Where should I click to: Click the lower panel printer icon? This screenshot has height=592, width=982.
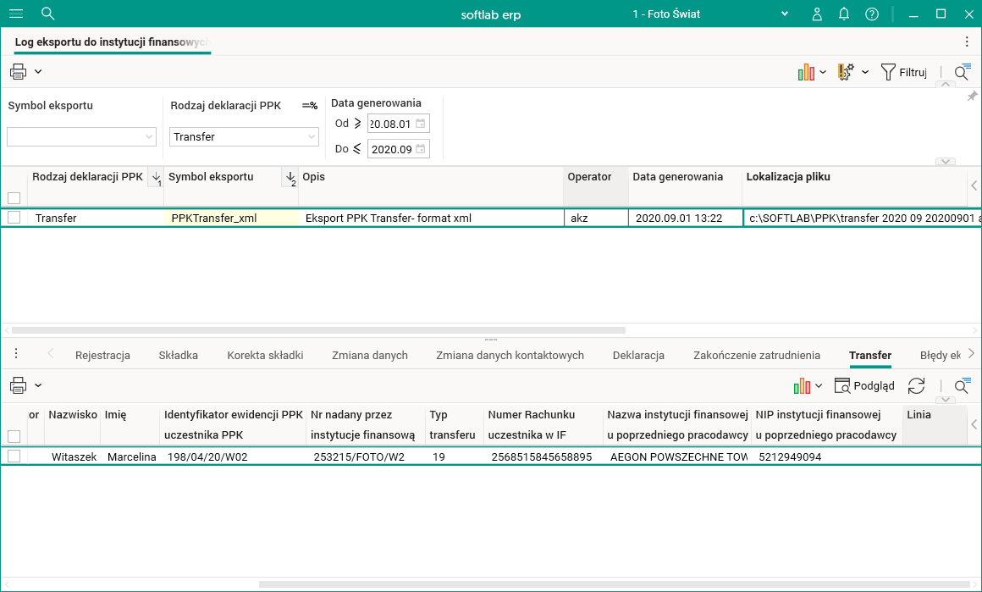18,385
